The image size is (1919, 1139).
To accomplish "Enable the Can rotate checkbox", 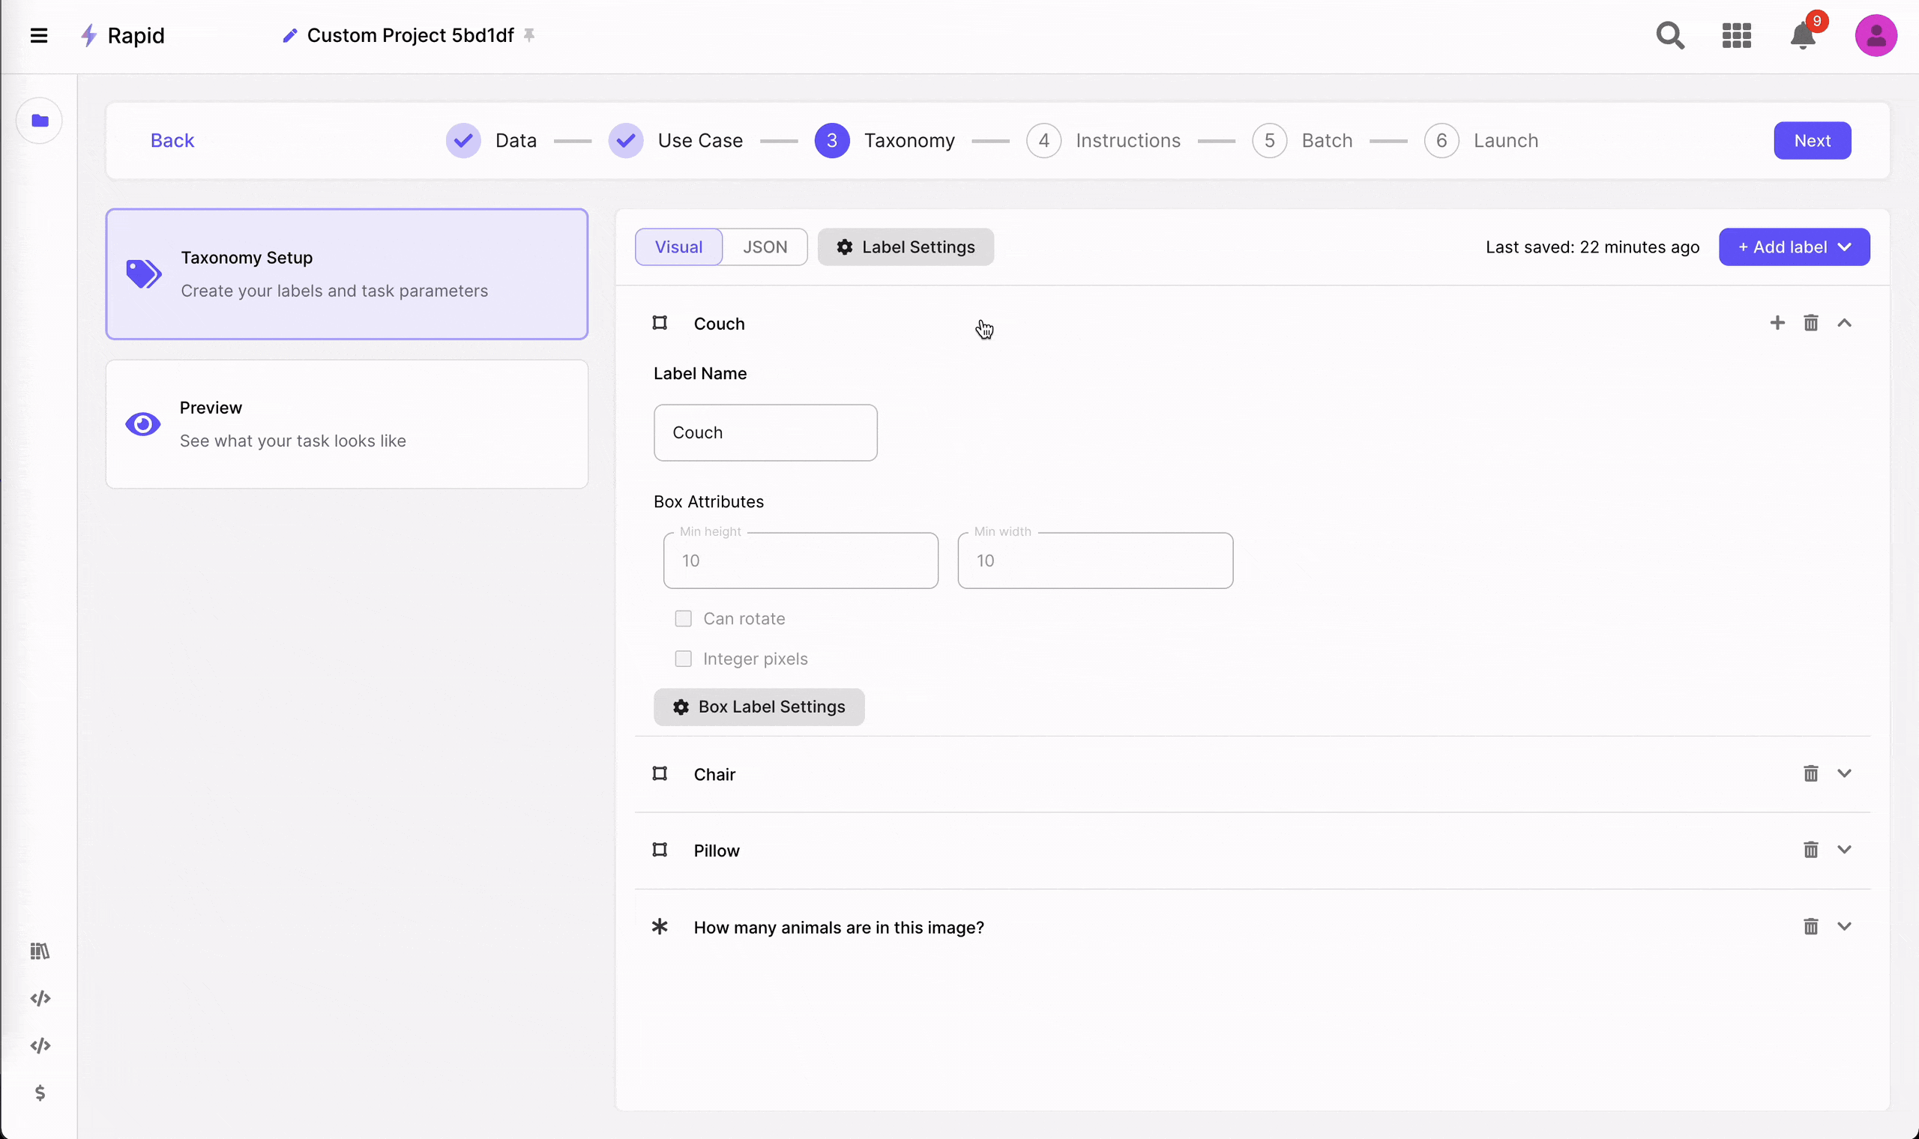I will pos(683,619).
